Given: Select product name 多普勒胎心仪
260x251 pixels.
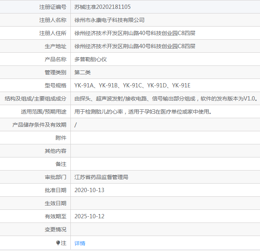Looking at the screenshot, I should coord(90,59).
